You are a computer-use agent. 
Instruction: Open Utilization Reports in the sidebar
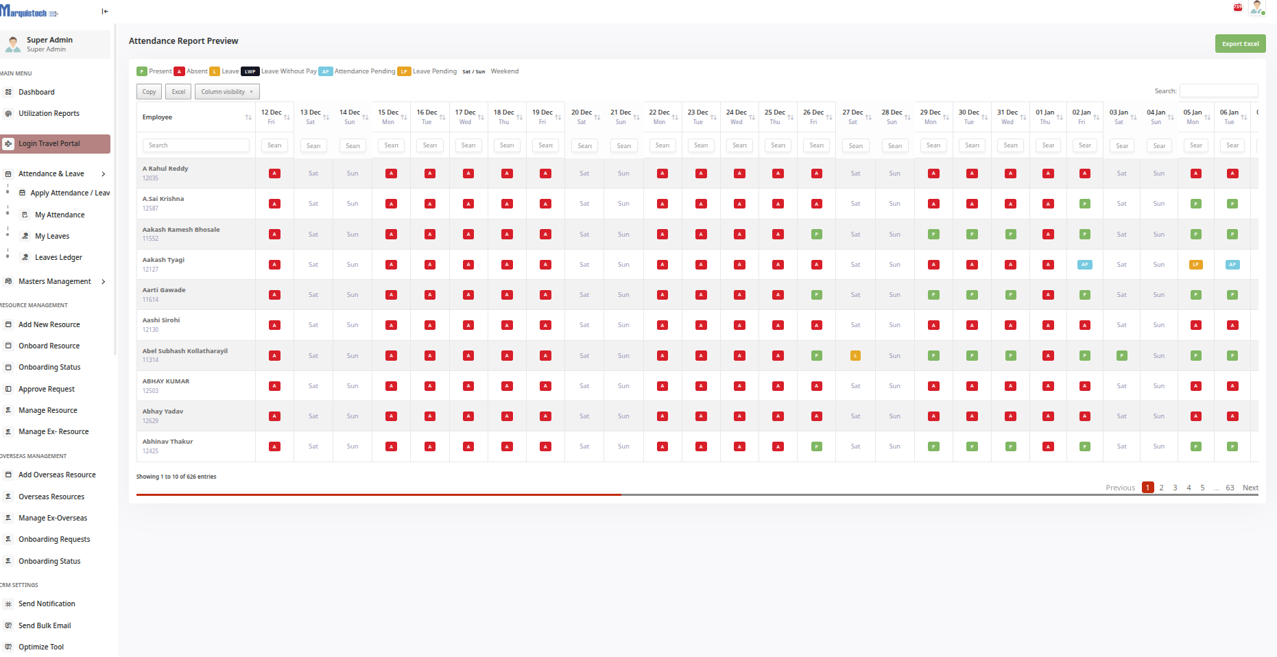49,114
